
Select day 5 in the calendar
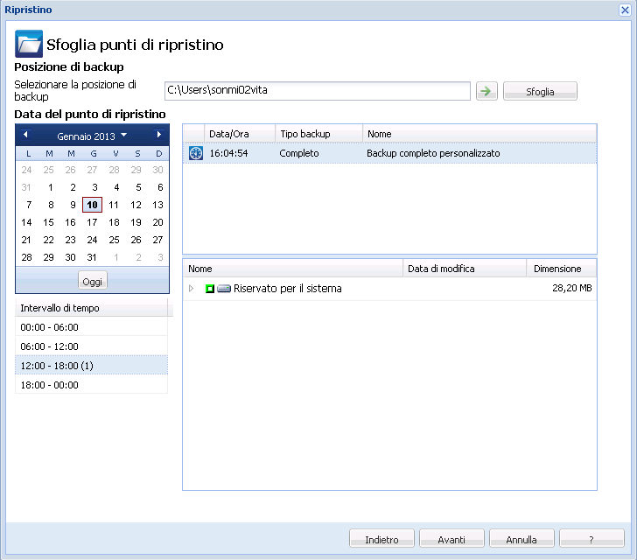click(x=138, y=187)
